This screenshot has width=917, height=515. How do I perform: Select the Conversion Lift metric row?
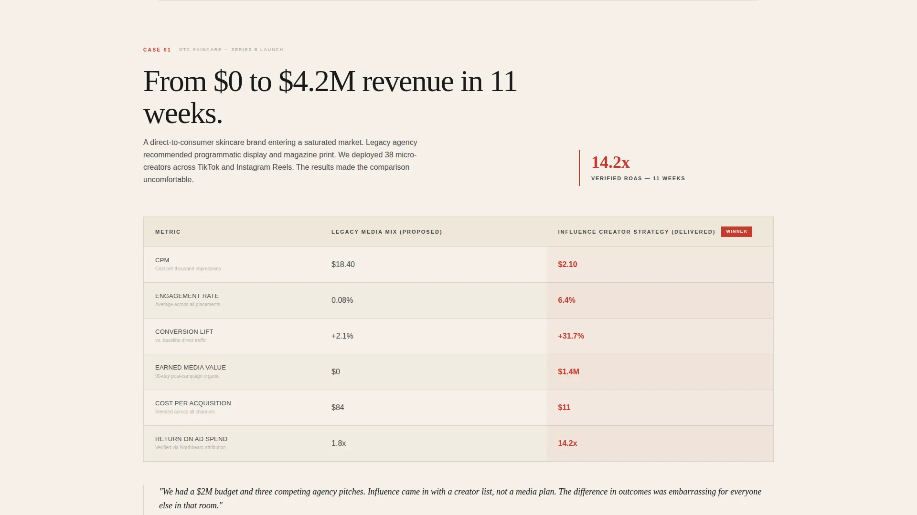[x=458, y=336]
